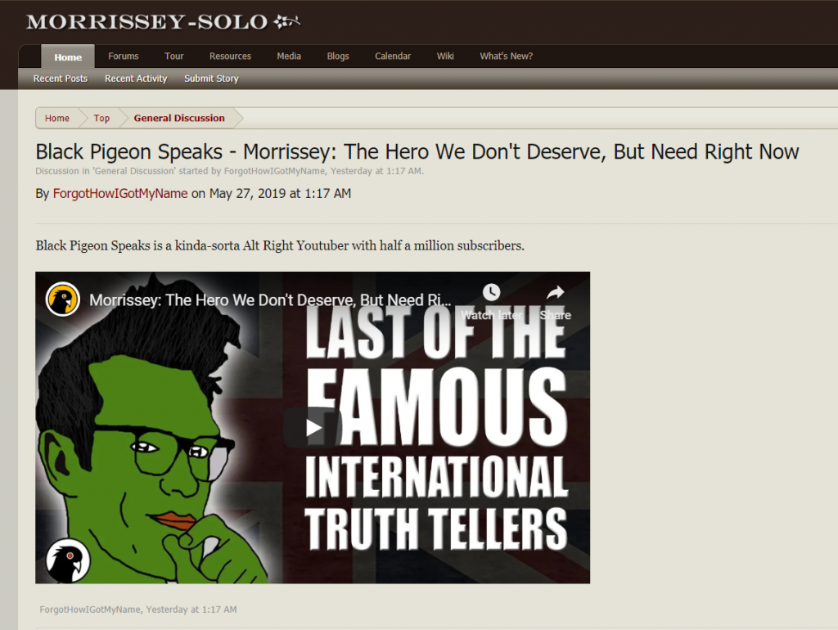Open the Home navigation tab
The width and height of the screenshot is (838, 630).
click(68, 56)
